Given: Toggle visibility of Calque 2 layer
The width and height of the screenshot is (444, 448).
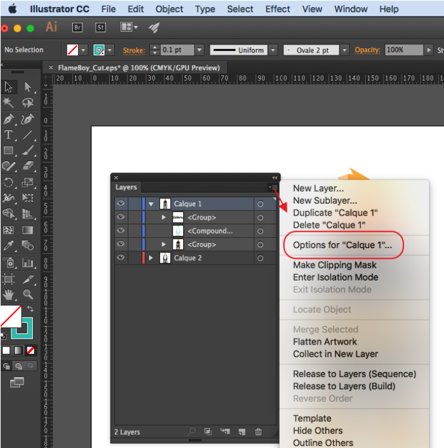Looking at the screenshot, I should (121, 258).
